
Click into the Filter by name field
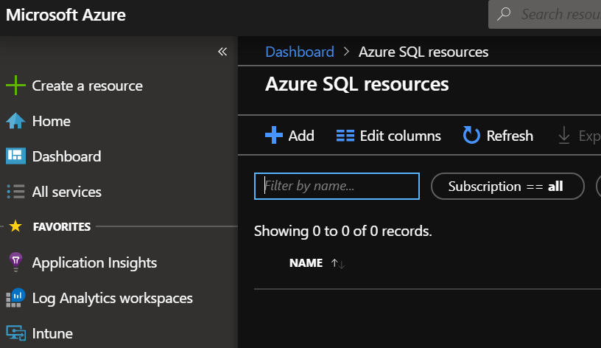(x=337, y=187)
